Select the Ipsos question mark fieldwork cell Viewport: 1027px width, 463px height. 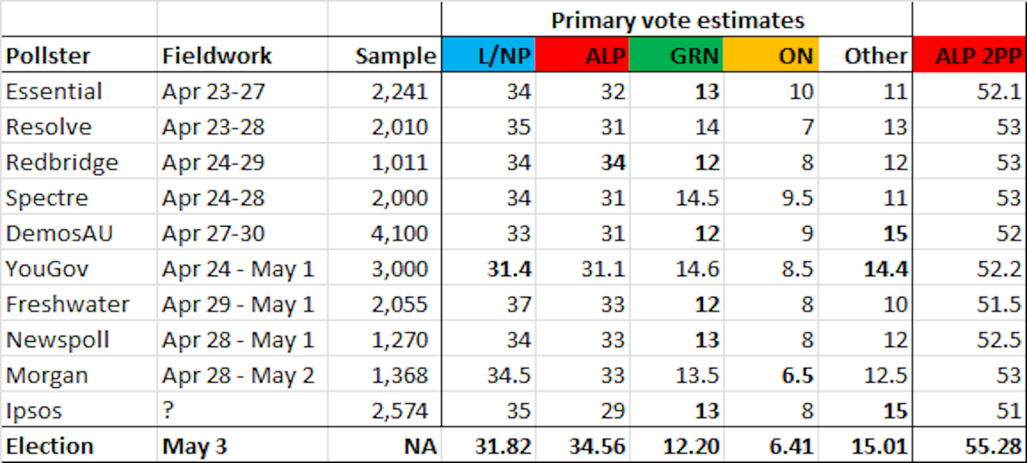(x=168, y=410)
